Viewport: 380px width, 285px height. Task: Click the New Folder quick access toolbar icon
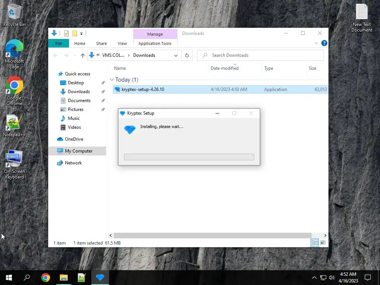pyautogui.click(x=75, y=33)
